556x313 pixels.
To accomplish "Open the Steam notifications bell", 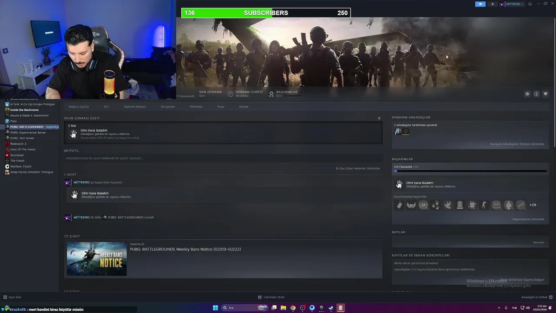I will (x=493, y=4).
